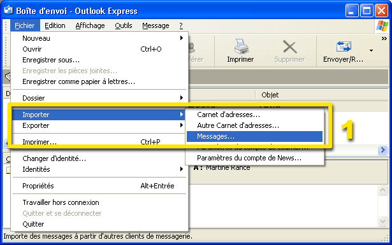392x245 pixels.
Task: Expand the Nouveau submenu
Action: (99, 38)
